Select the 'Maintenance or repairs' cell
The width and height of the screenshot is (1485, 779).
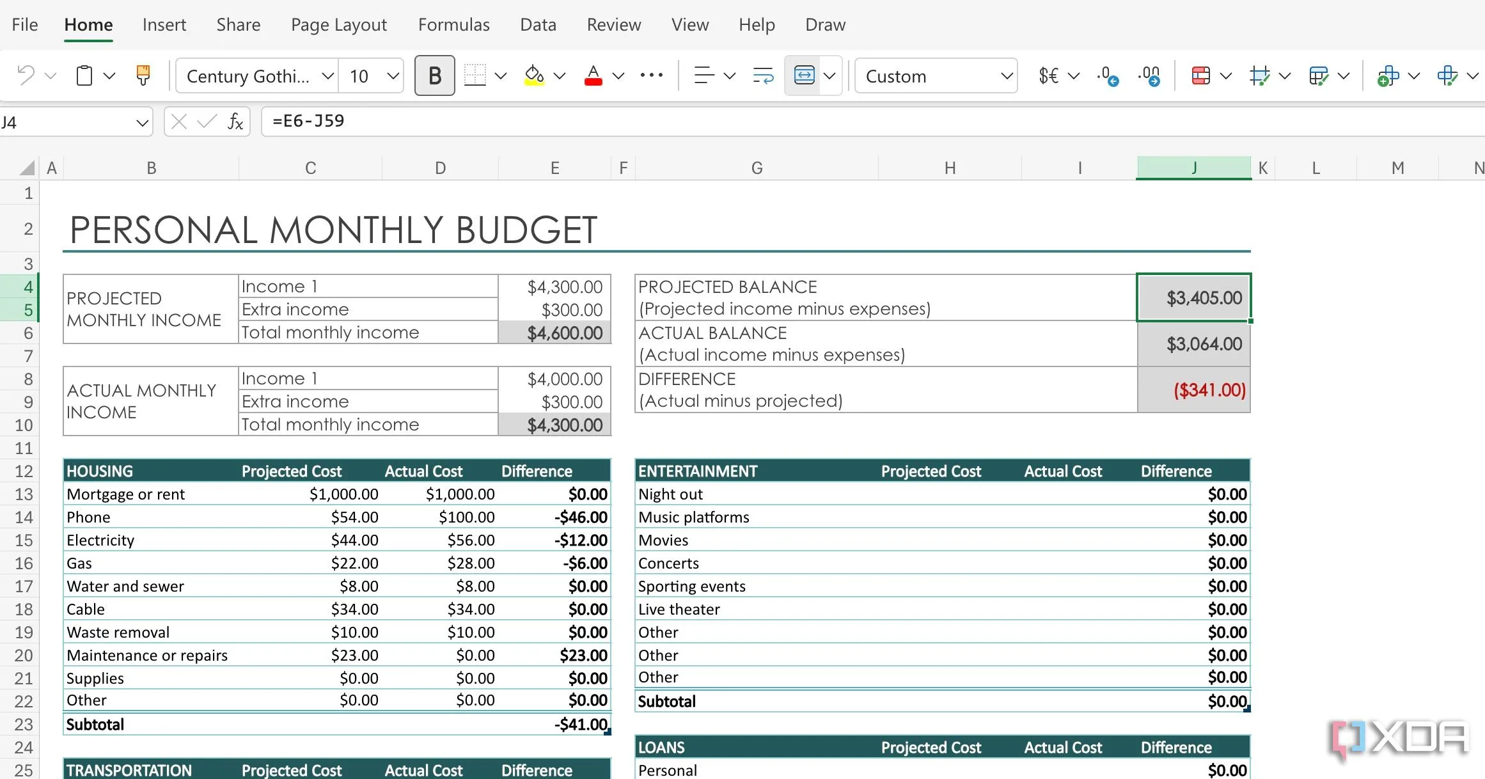[x=151, y=655]
